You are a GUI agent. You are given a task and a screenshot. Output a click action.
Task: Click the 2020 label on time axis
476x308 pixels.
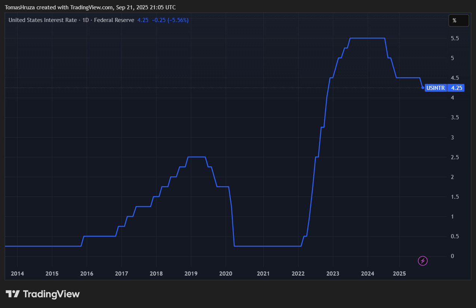[226, 274]
